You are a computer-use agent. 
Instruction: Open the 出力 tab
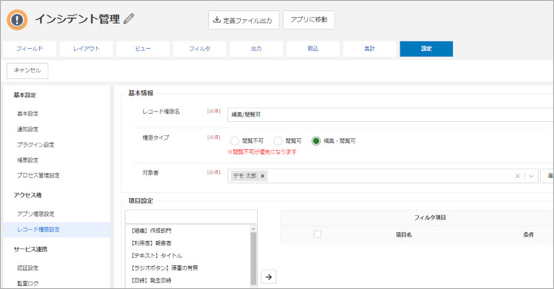pyautogui.click(x=256, y=49)
